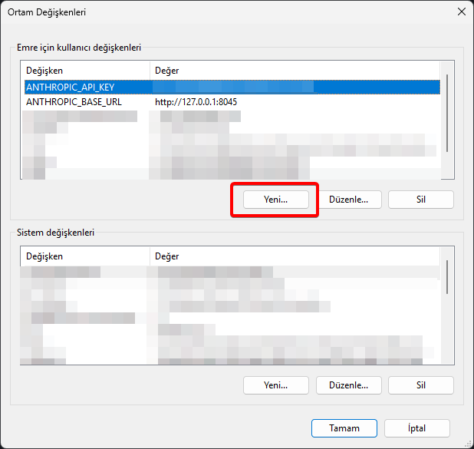474x449 pixels.
Task: Open Düzenle... for Sistem değişkenleri
Action: point(348,385)
